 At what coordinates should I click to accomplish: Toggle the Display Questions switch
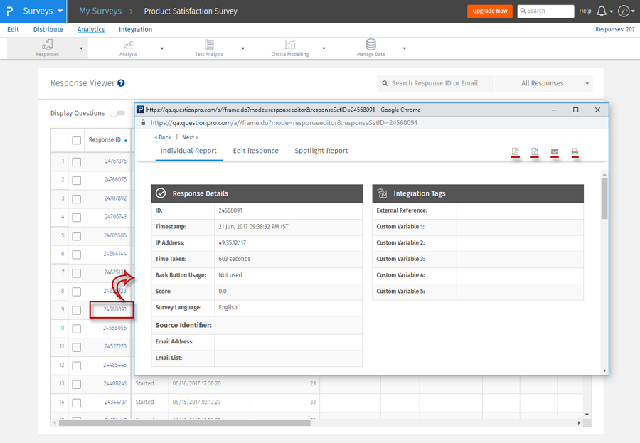tap(117, 113)
